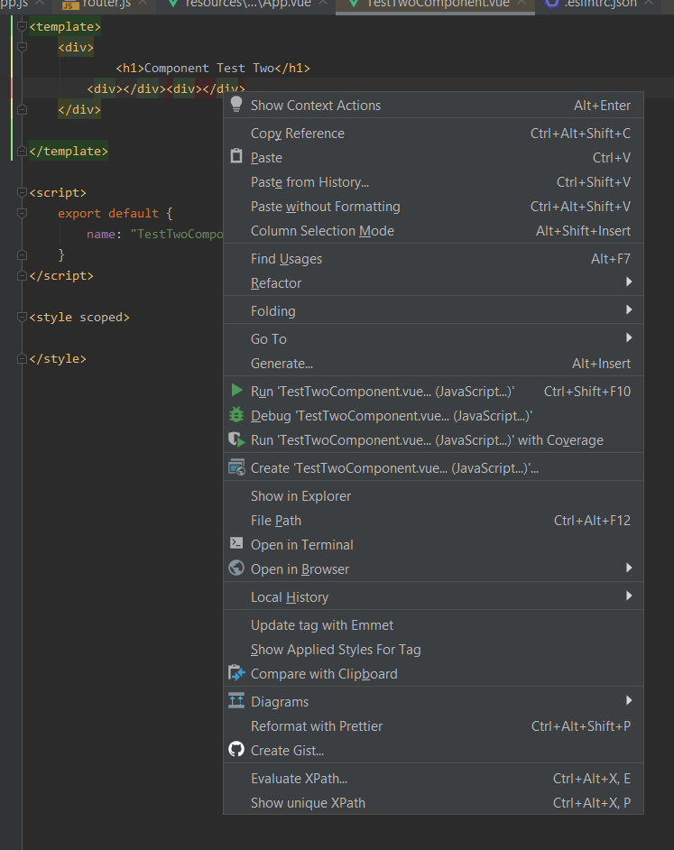Click the Open in Browser globe icon

tap(236, 568)
